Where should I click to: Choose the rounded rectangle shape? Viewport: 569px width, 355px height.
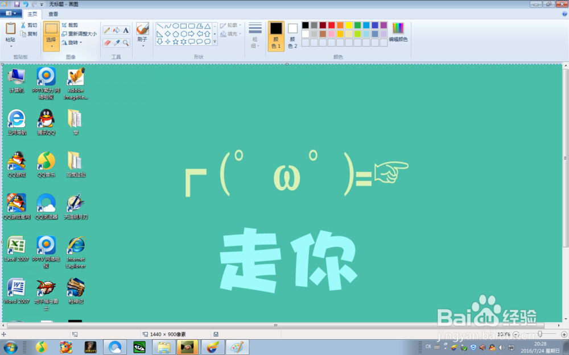[x=192, y=26]
